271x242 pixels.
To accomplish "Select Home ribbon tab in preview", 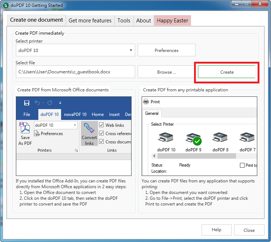I will point(98,114).
